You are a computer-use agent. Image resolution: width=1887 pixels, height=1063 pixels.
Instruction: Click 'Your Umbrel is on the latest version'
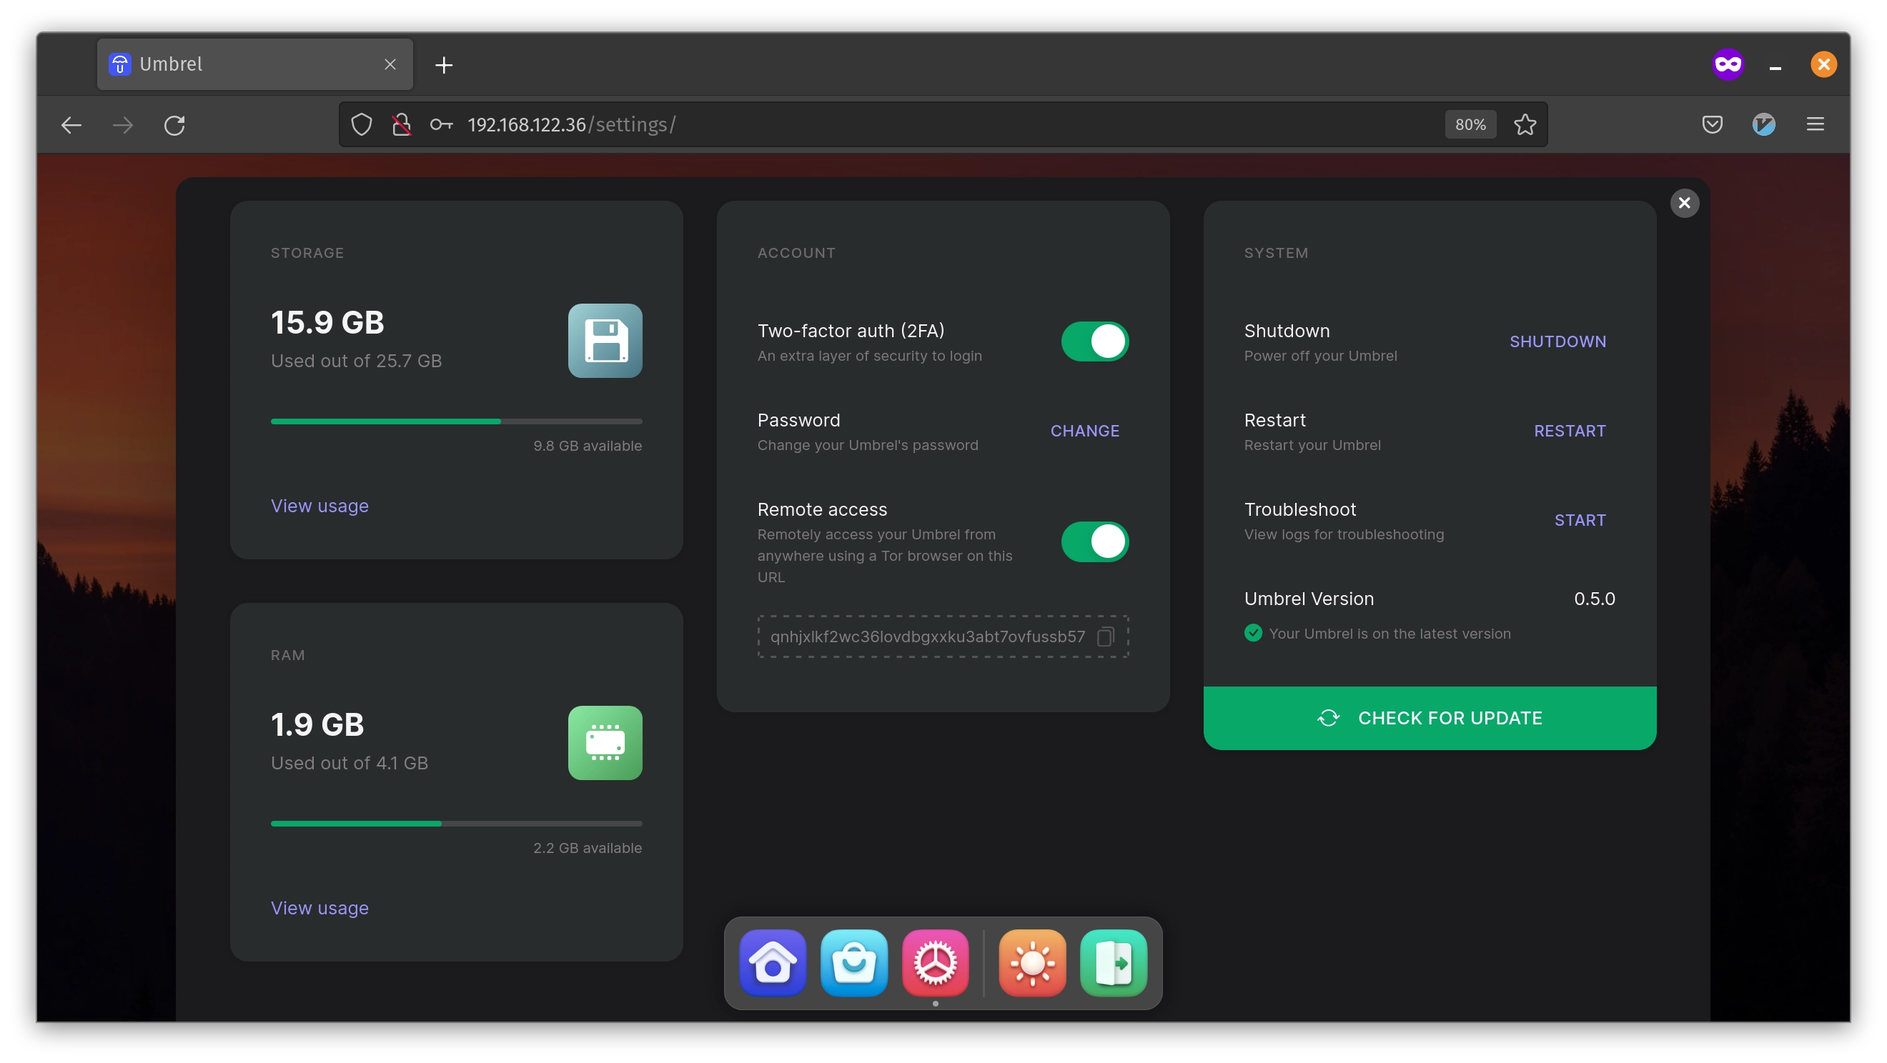coord(1389,634)
